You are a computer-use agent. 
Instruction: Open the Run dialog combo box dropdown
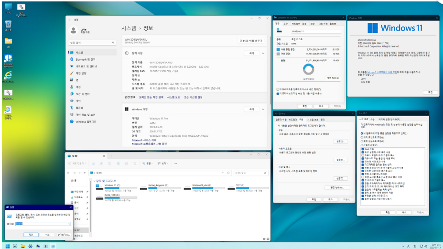point(69,224)
